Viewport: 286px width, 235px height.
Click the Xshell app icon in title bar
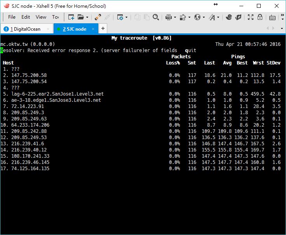pos(7,6)
